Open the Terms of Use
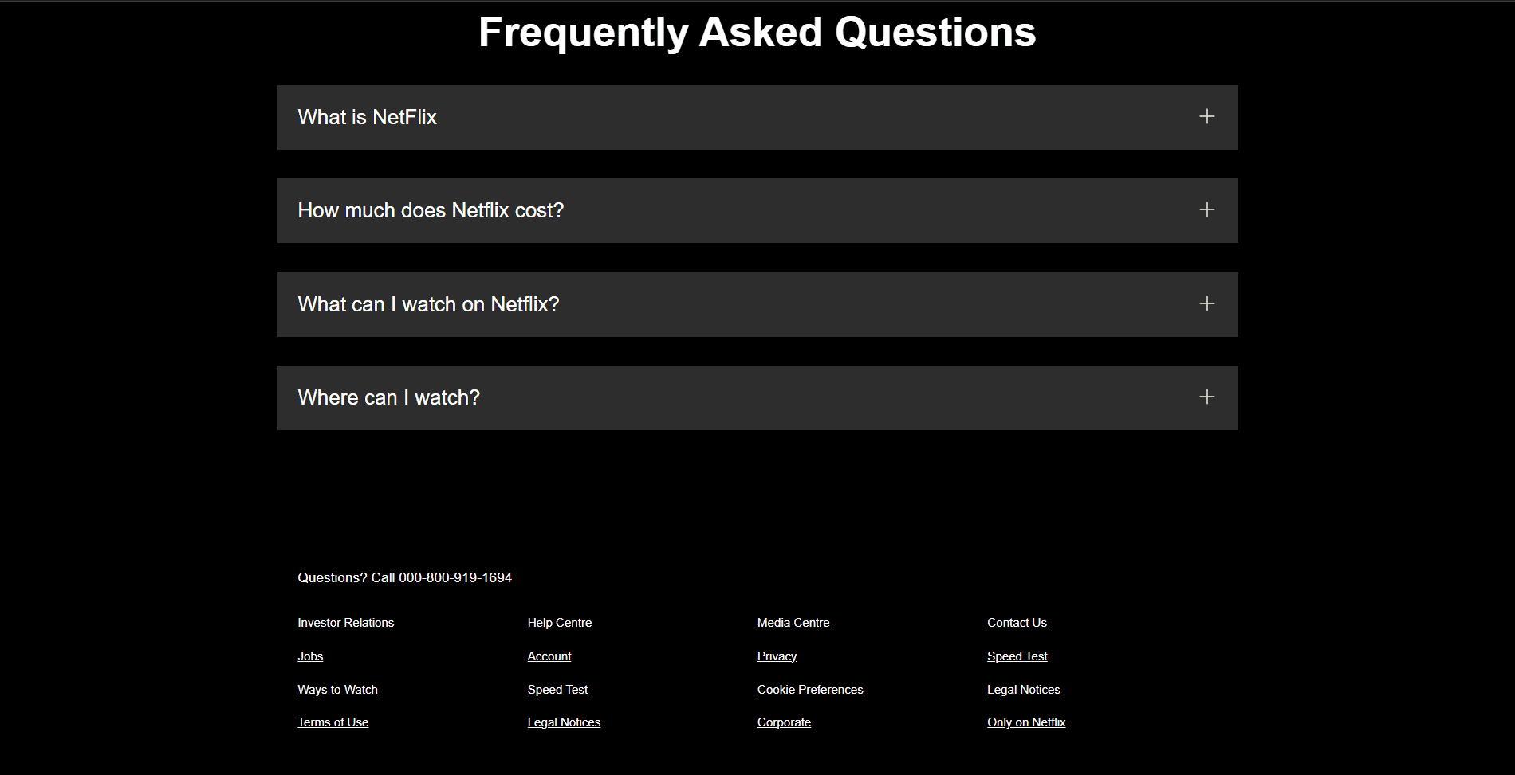This screenshot has width=1515, height=775. [x=333, y=722]
